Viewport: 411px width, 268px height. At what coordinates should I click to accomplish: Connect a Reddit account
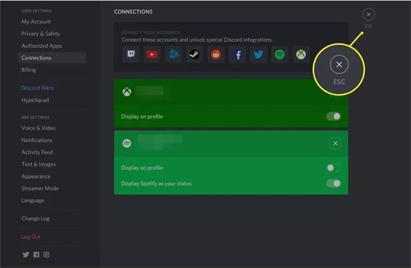coord(216,54)
